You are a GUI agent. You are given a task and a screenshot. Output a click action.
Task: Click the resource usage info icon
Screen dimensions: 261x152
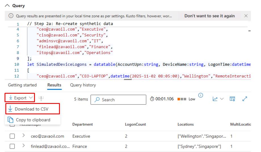click(201, 95)
